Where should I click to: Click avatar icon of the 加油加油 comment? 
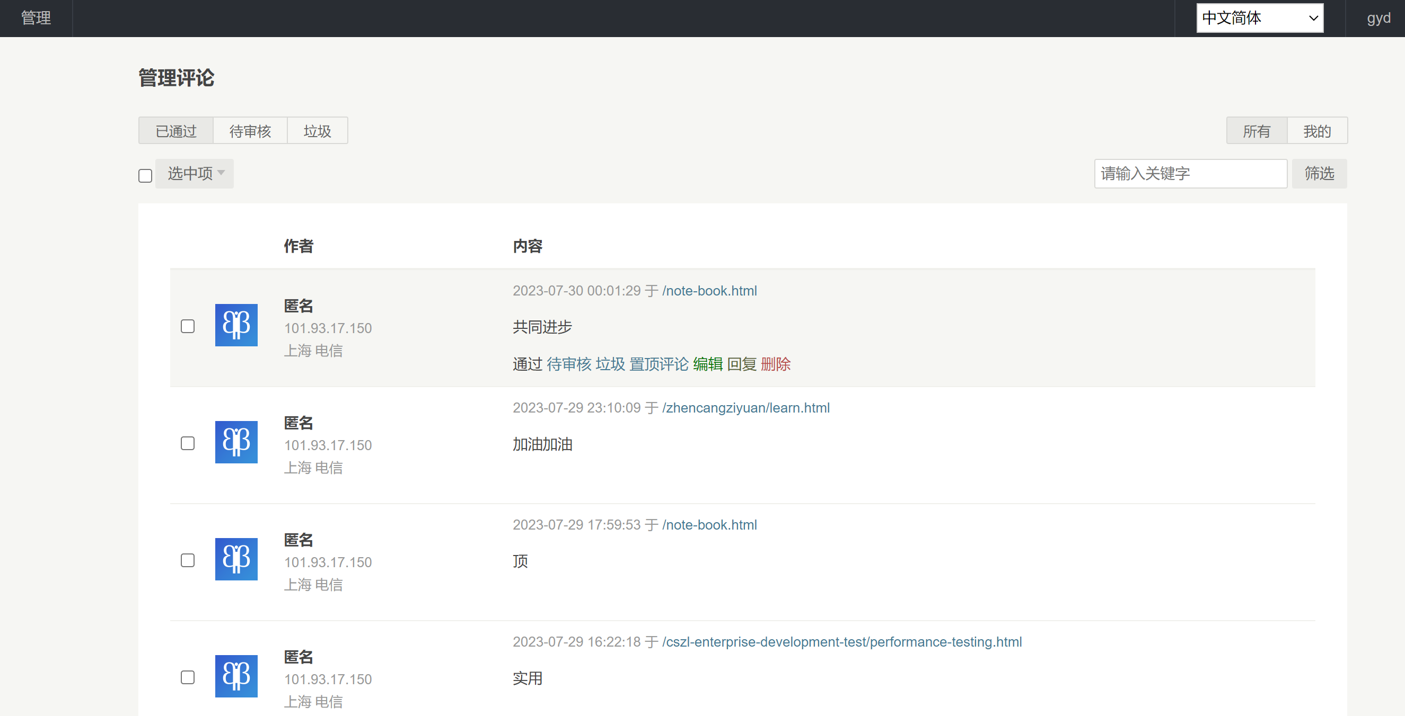236,442
